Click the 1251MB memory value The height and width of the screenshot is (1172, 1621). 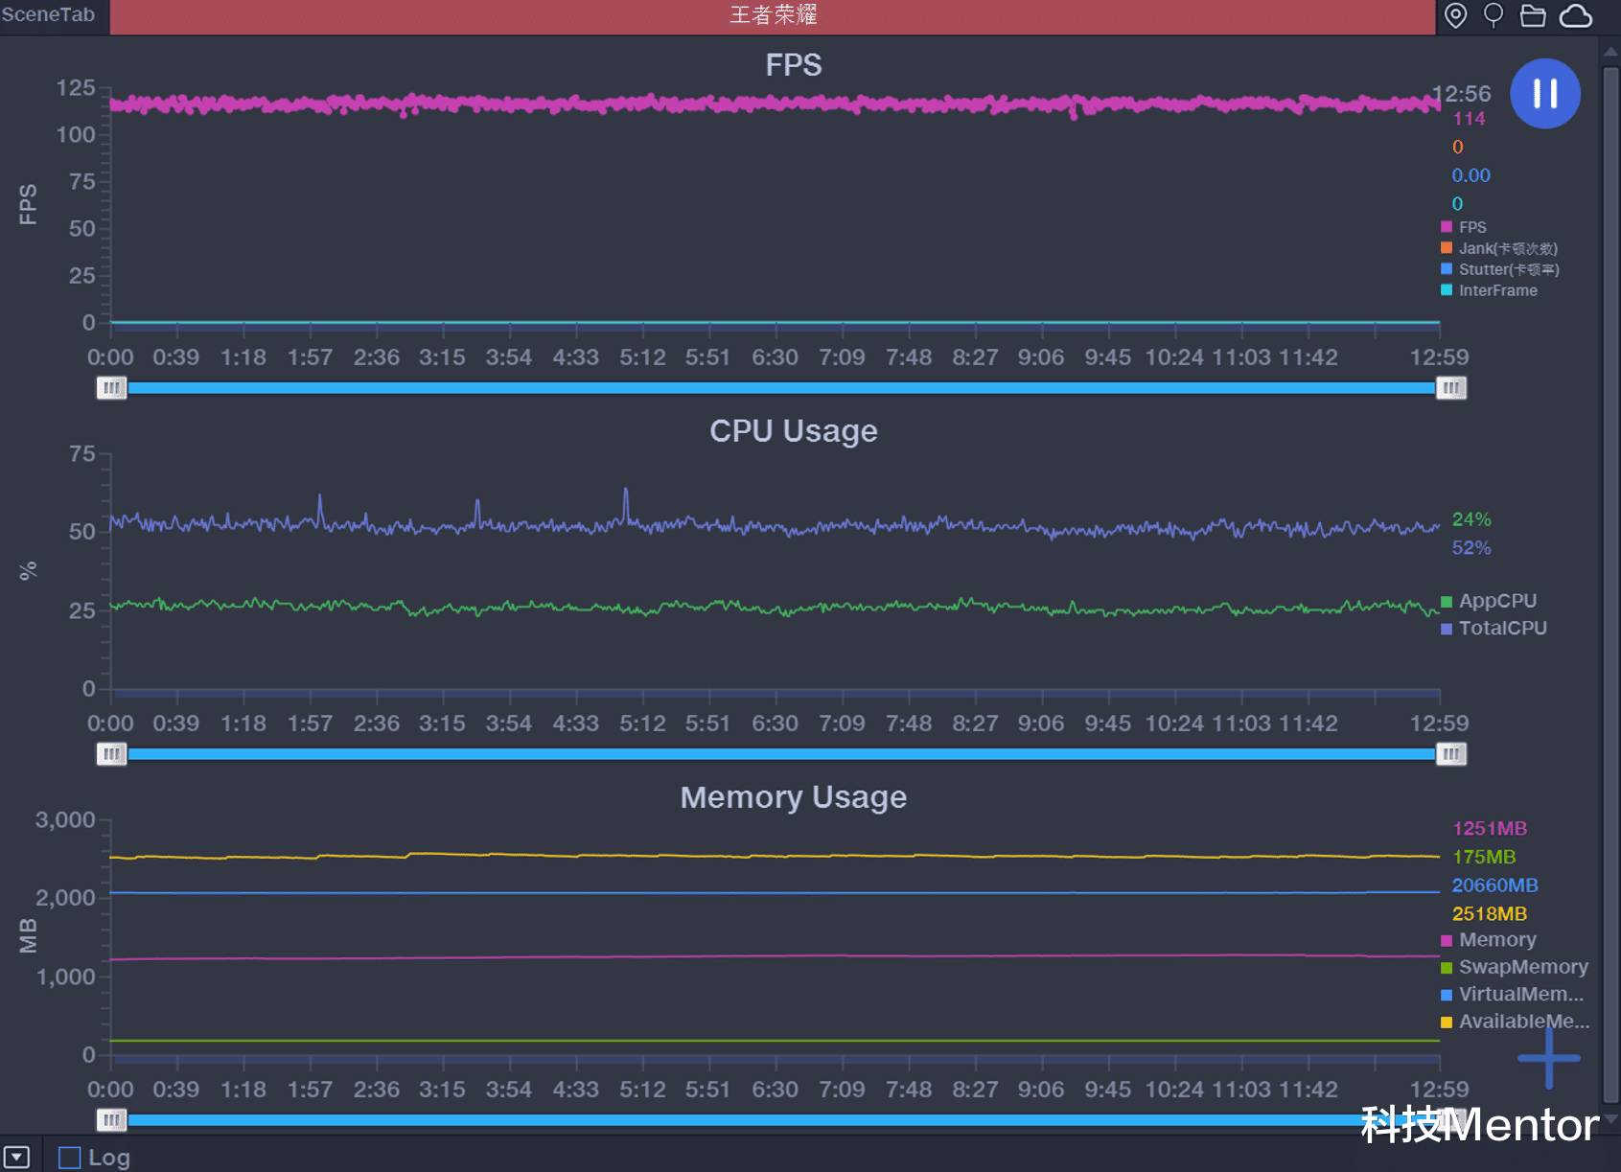[1490, 829]
